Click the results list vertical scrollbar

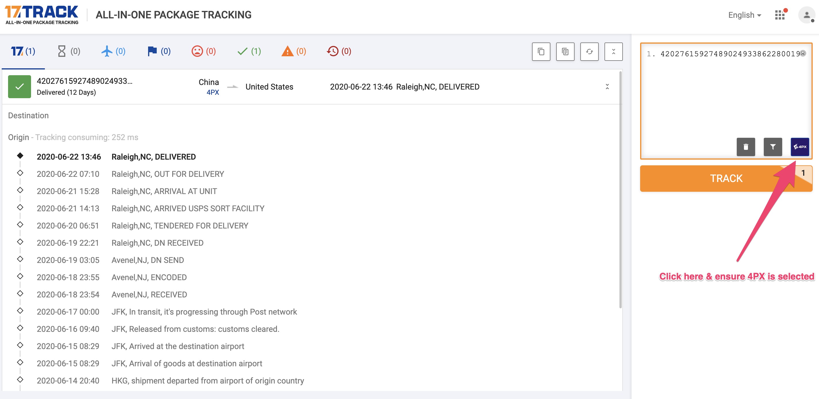tap(620, 190)
